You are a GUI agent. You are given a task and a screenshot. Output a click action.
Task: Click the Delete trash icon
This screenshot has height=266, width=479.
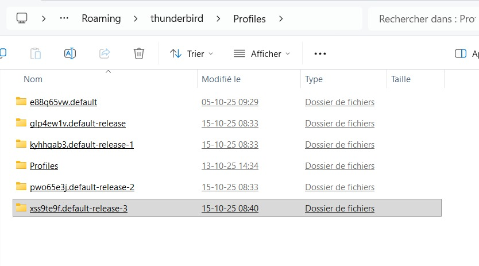click(138, 53)
